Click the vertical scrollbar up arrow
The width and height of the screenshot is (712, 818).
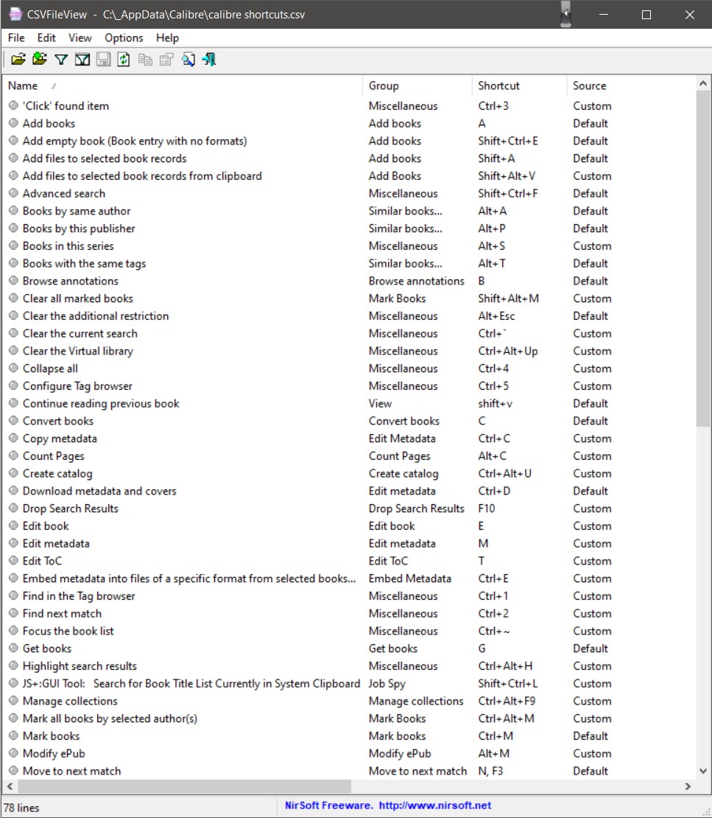click(x=702, y=83)
